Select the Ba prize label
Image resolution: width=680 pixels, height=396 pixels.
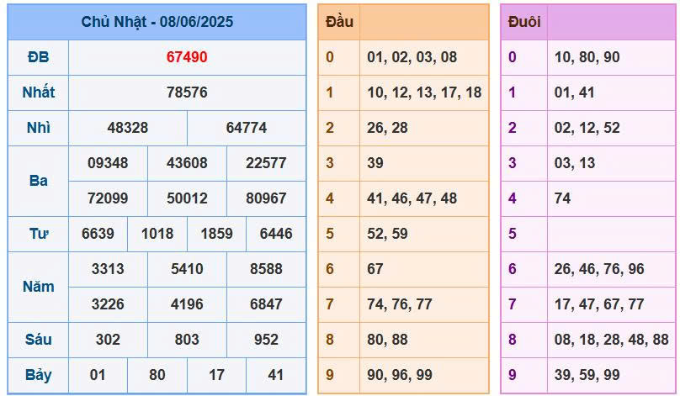point(38,181)
